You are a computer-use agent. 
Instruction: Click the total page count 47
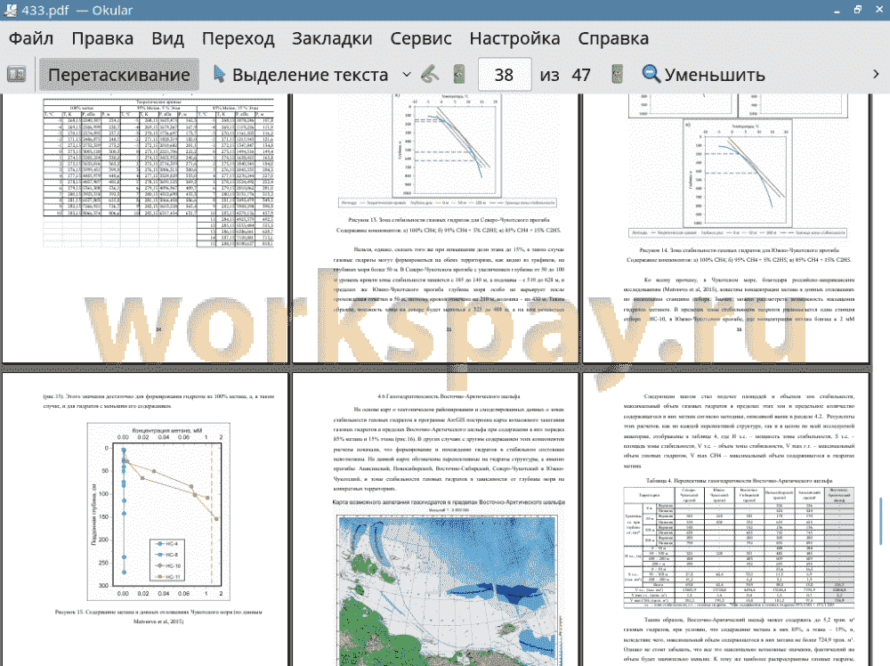pyautogui.click(x=580, y=75)
